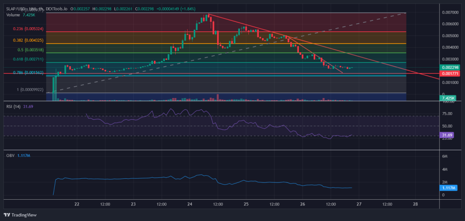Click the date 27 on time axis

tap(359, 204)
